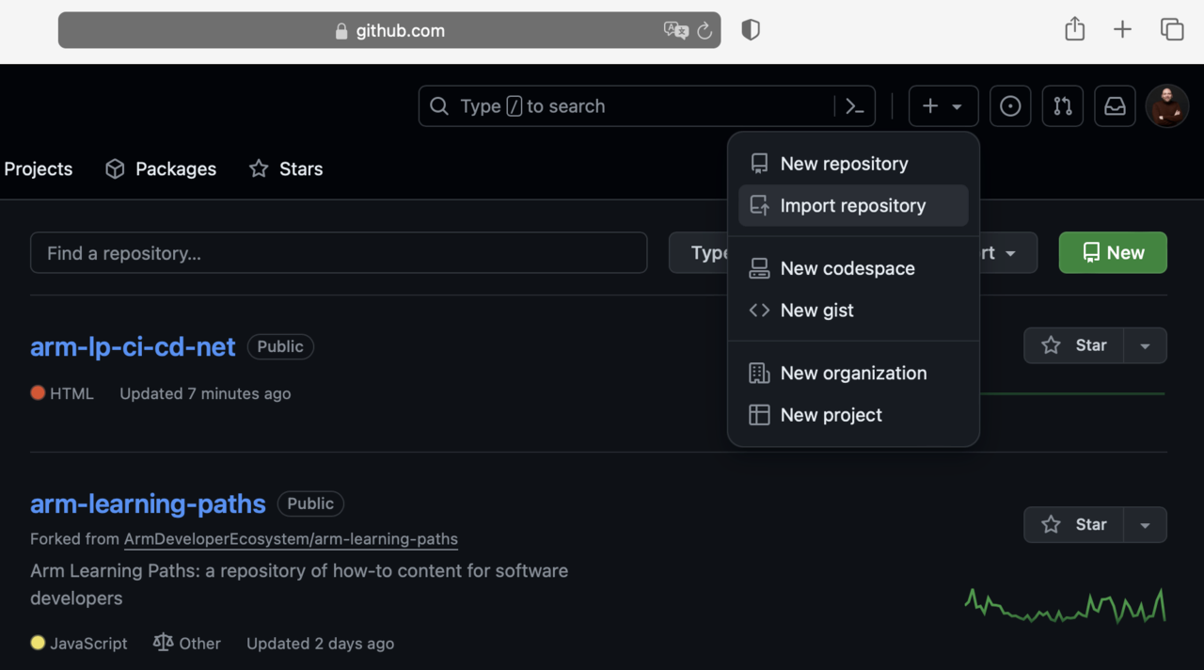The height and width of the screenshot is (670, 1204).
Task: Click the Safari privacy shield icon
Action: point(750,30)
